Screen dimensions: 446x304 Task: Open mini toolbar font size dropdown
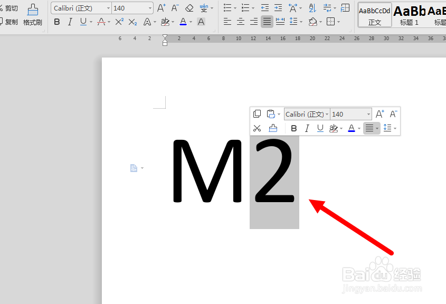point(368,115)
